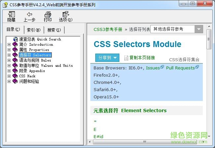Switch to the 搜索(S) search tab
Image resolution: width=215 pixels, height=148 pixels.
54,30
